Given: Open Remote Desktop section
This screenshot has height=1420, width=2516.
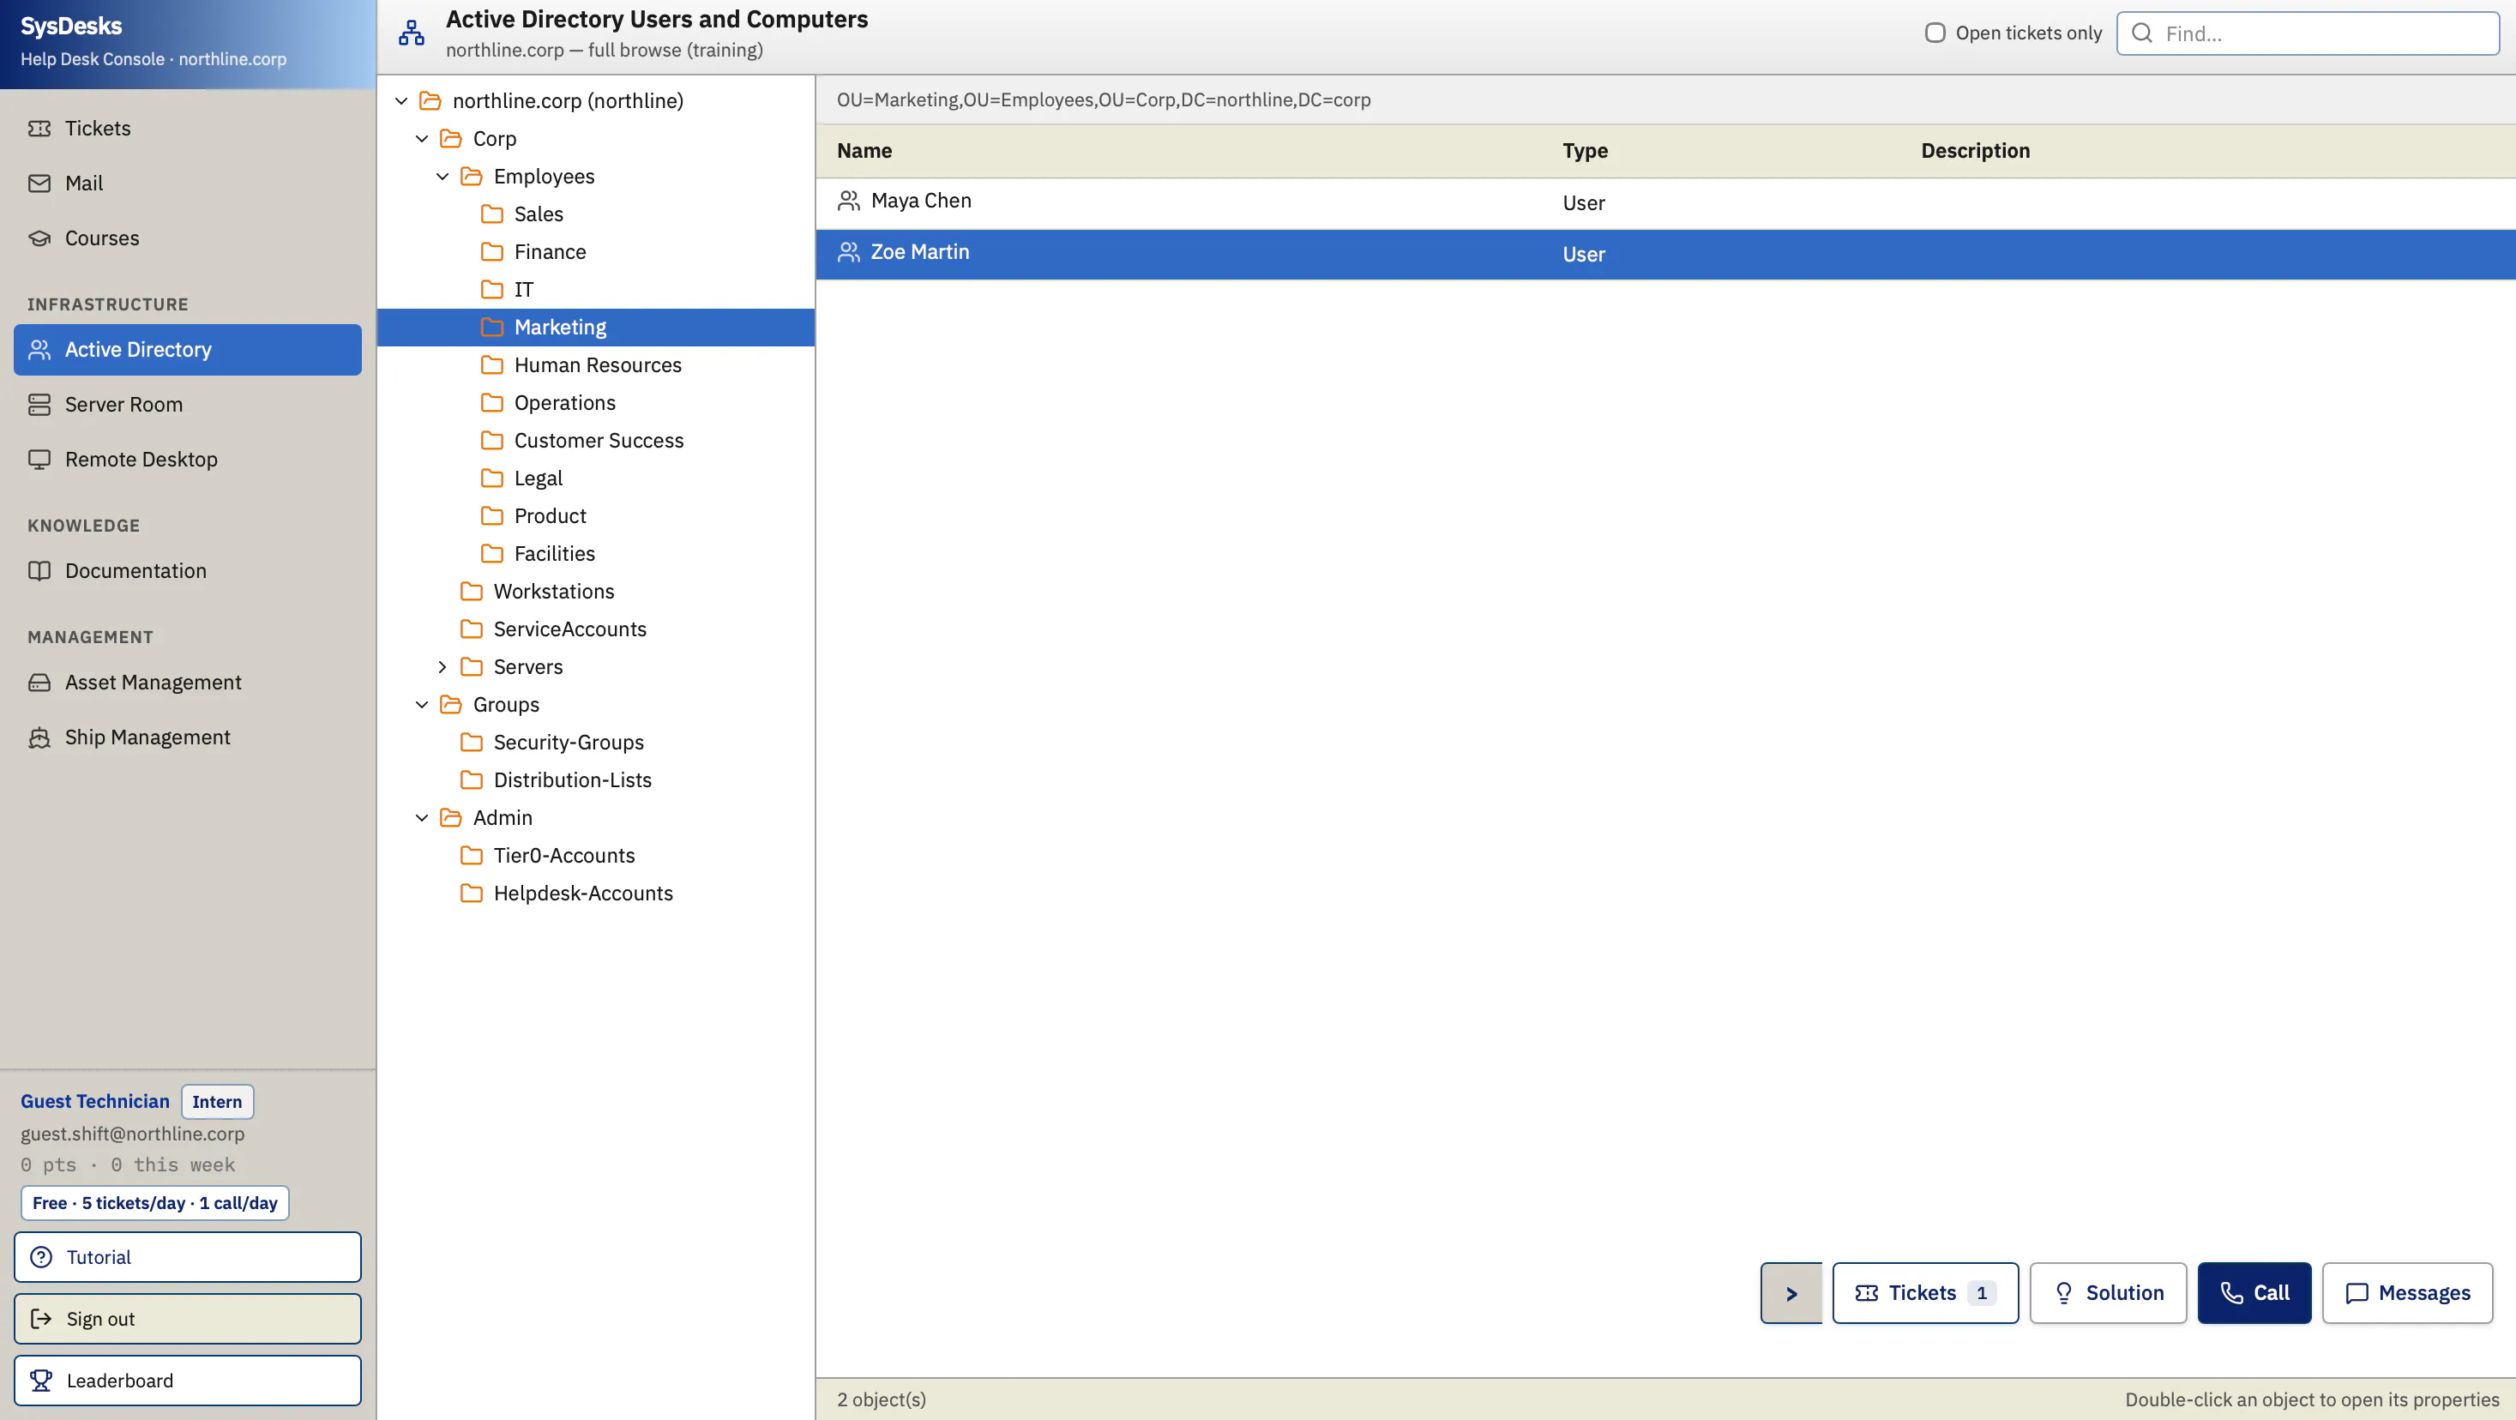Looking at the screenshot, I should click(x=188, y=459).
